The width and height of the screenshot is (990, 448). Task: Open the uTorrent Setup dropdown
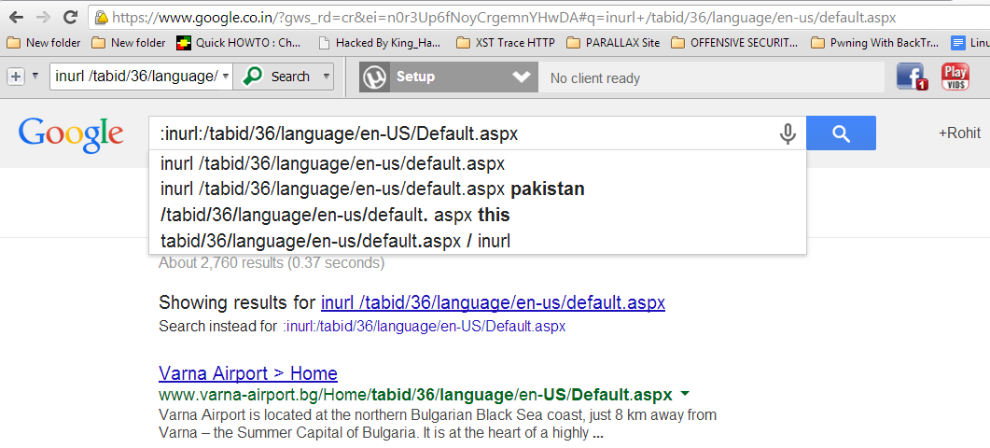pyautogui.click(x=522, y=77)
